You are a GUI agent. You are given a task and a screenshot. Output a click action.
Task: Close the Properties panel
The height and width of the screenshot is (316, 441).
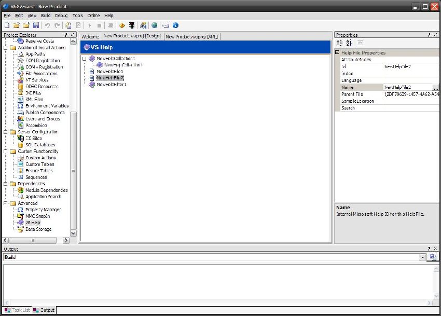pos(435,35)
